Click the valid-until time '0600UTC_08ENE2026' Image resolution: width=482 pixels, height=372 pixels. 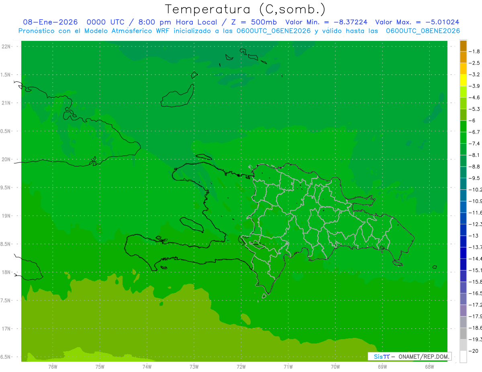pos(423,31)
